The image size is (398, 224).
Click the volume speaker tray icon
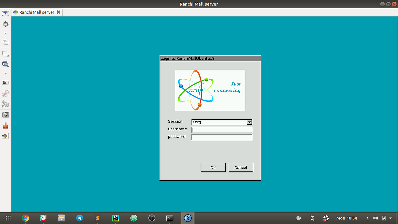click(x=375, y=218)
